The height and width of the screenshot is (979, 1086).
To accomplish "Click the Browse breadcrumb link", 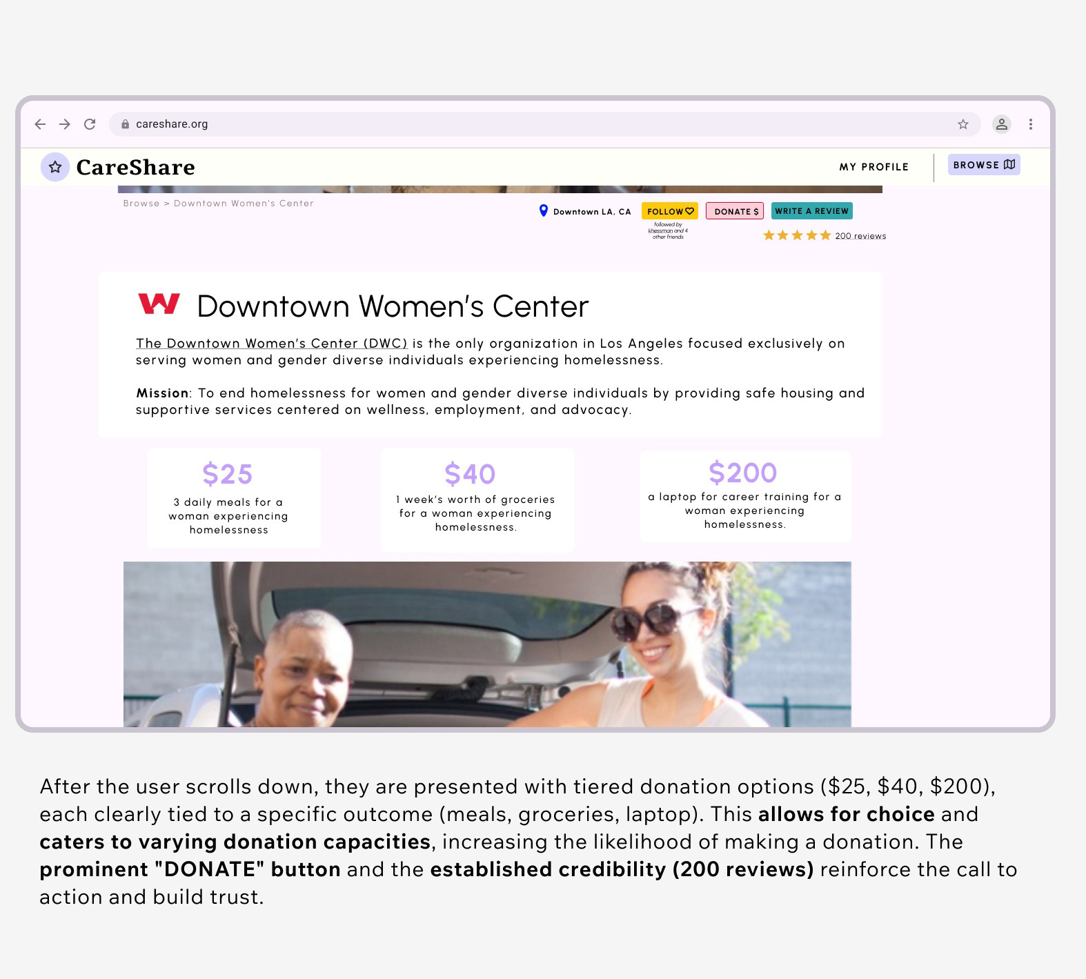I will tap(141, 204).
